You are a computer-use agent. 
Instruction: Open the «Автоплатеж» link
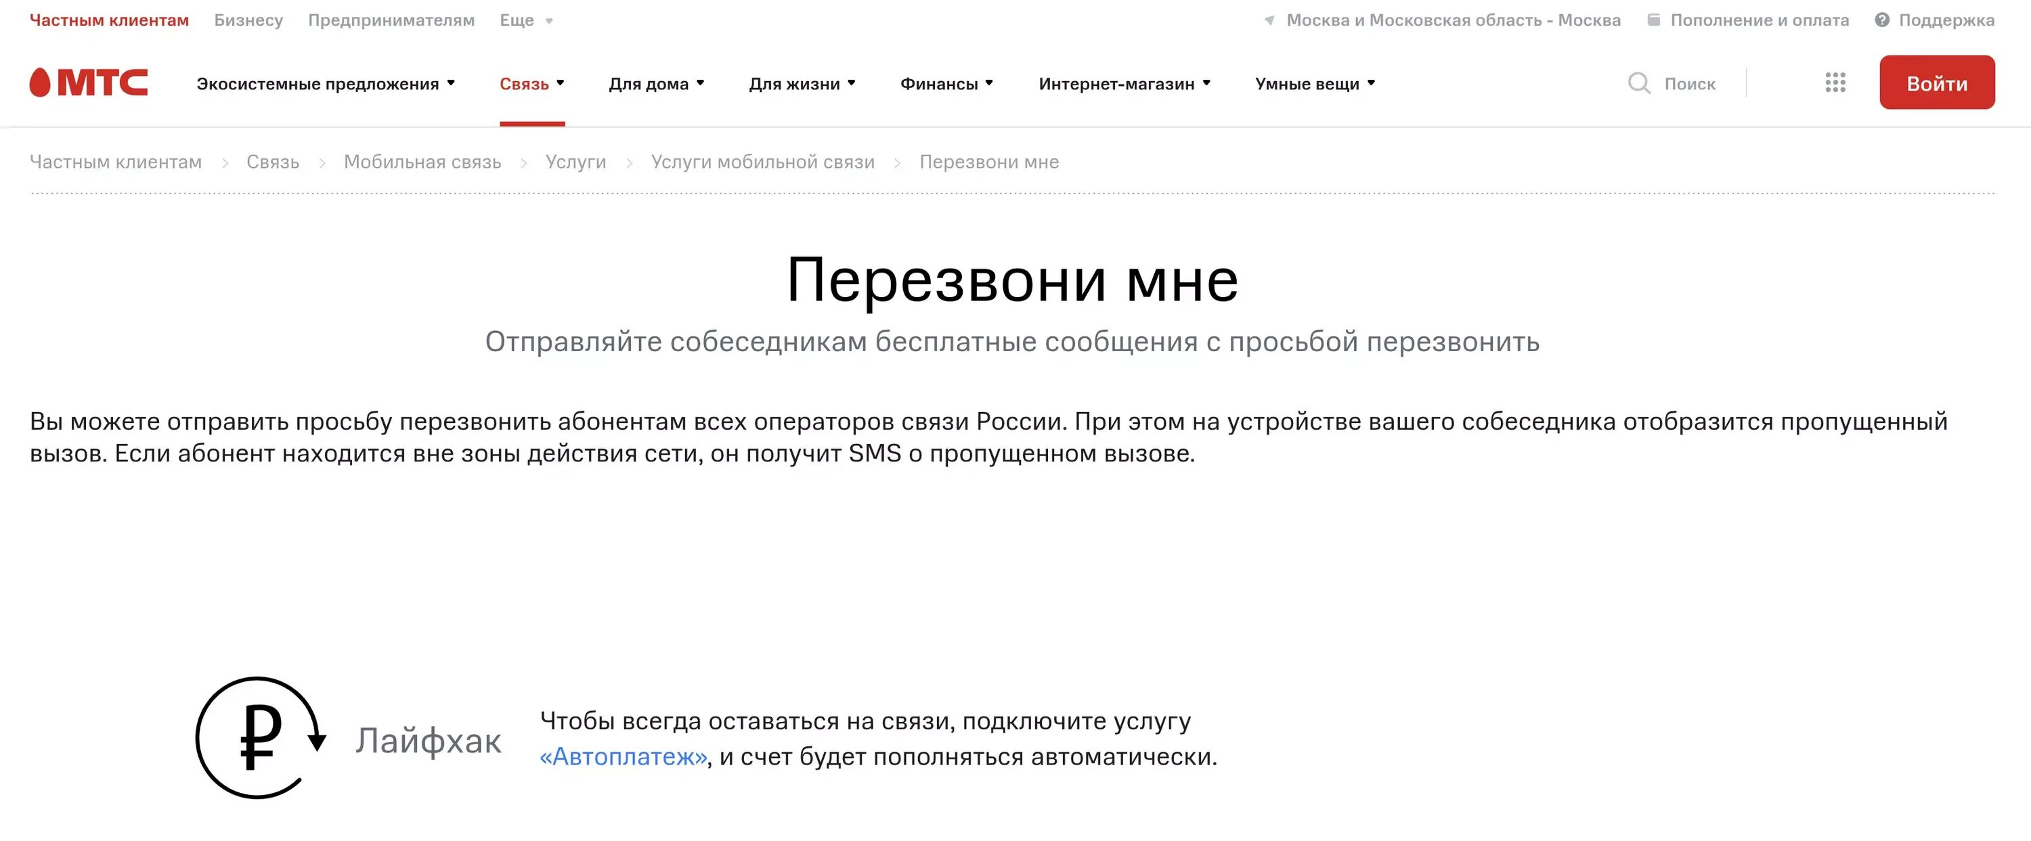coord(624,756)
